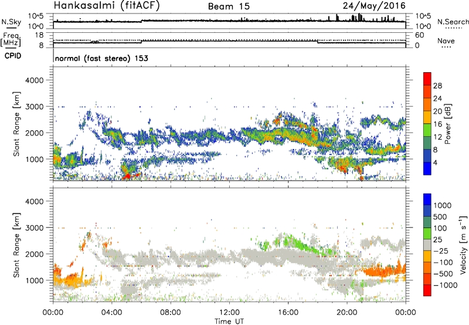
Task: Click the gray segment of Velocity colorbar
Action: (x=427, y=245)
